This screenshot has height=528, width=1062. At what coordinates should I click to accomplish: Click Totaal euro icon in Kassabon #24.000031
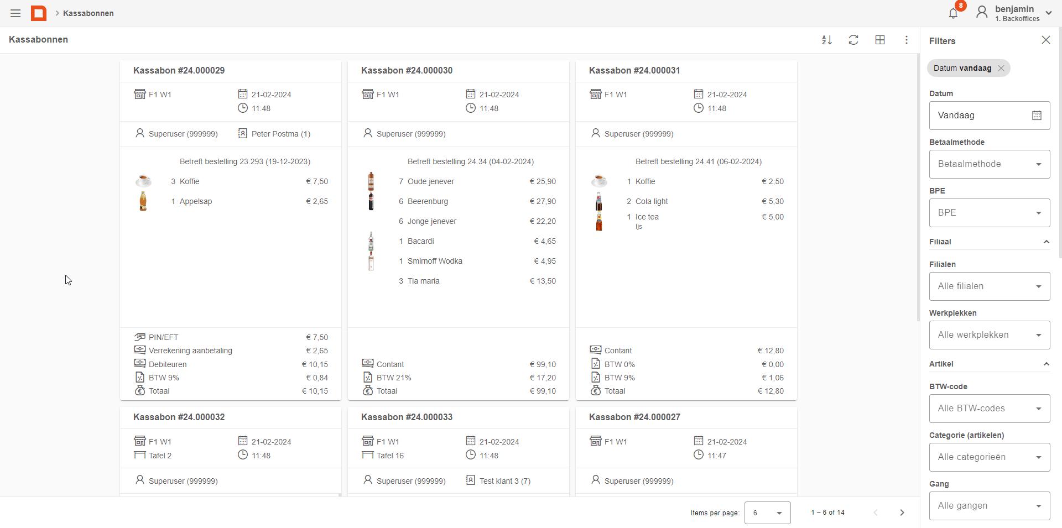pos(596,390)
